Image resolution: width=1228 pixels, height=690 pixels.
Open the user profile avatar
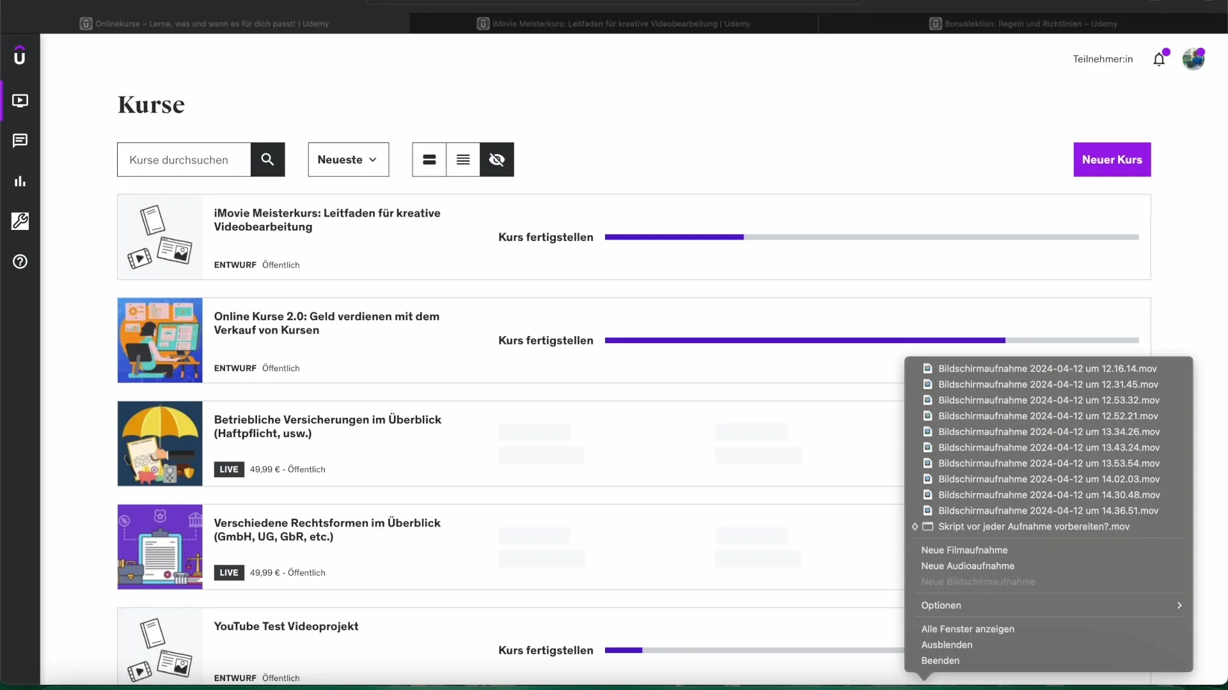pyautogui.click(x=1193, y=59)
